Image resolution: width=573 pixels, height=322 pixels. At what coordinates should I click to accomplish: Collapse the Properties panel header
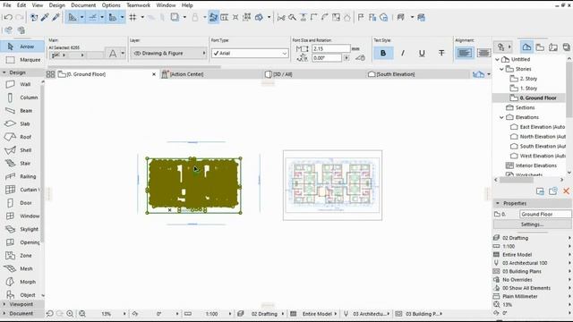click(x=532, y=203)
